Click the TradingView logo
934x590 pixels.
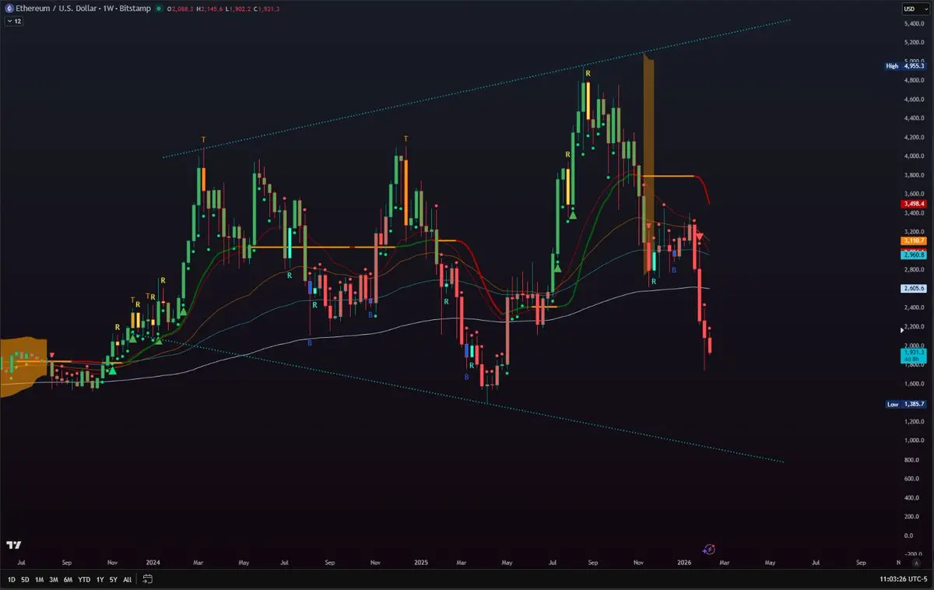coord(13,545)
